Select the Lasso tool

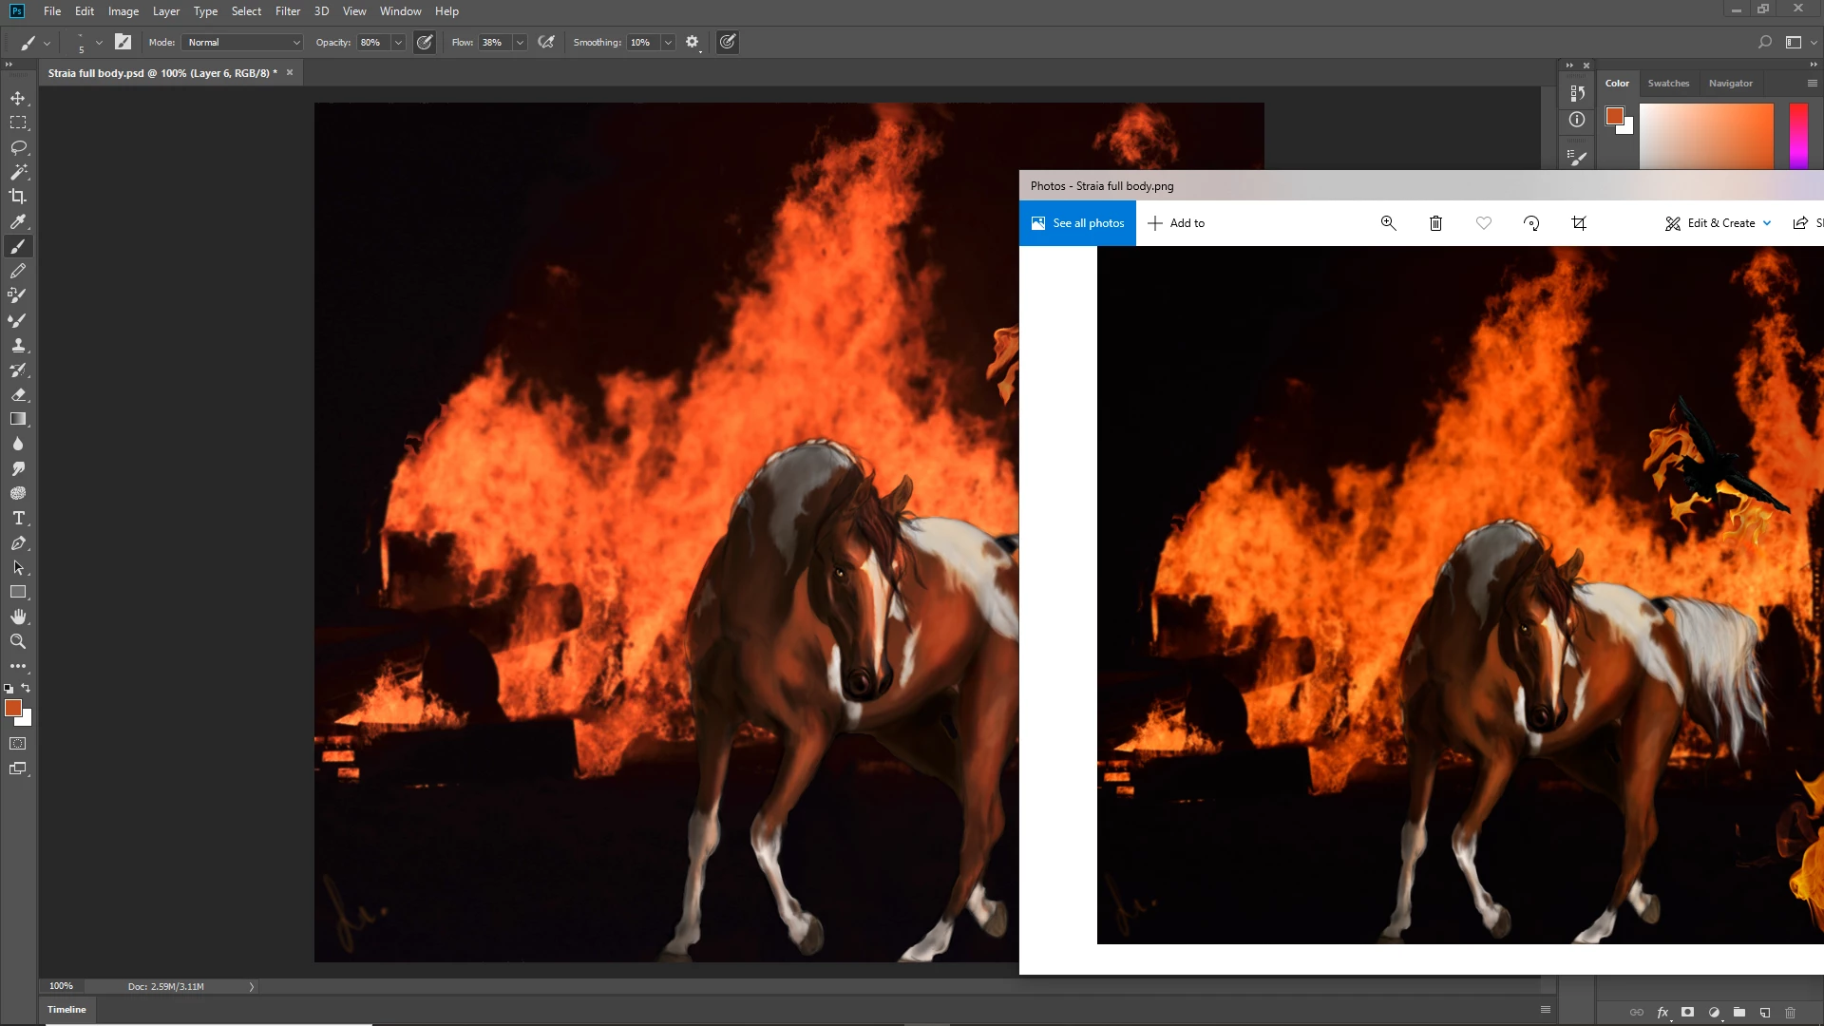18,147
